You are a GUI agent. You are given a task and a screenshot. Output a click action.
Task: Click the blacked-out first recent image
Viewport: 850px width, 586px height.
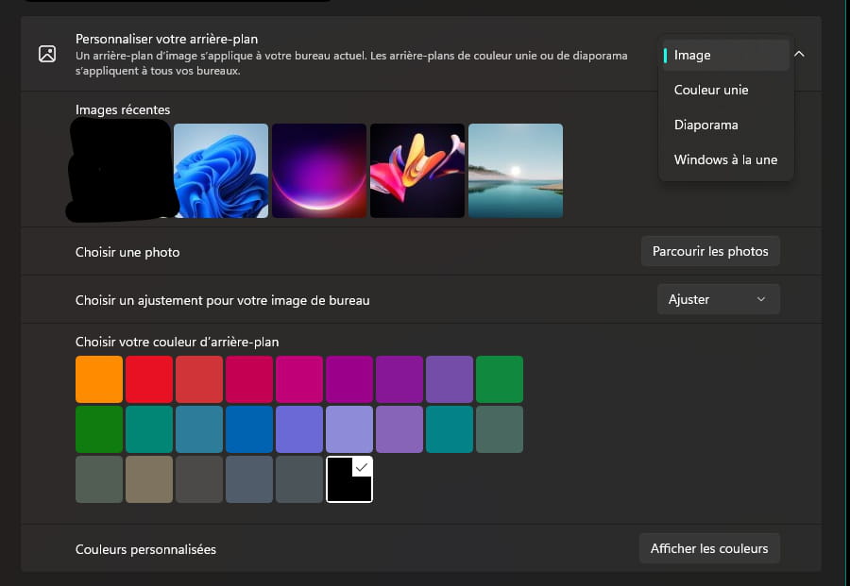(x=121, y=171)
